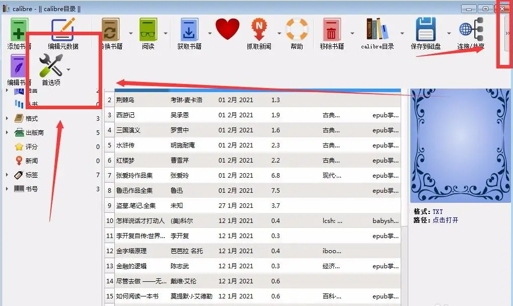Expand the 书号 tree node
This screenshot has width=513, height=306.
click(7, 189)
